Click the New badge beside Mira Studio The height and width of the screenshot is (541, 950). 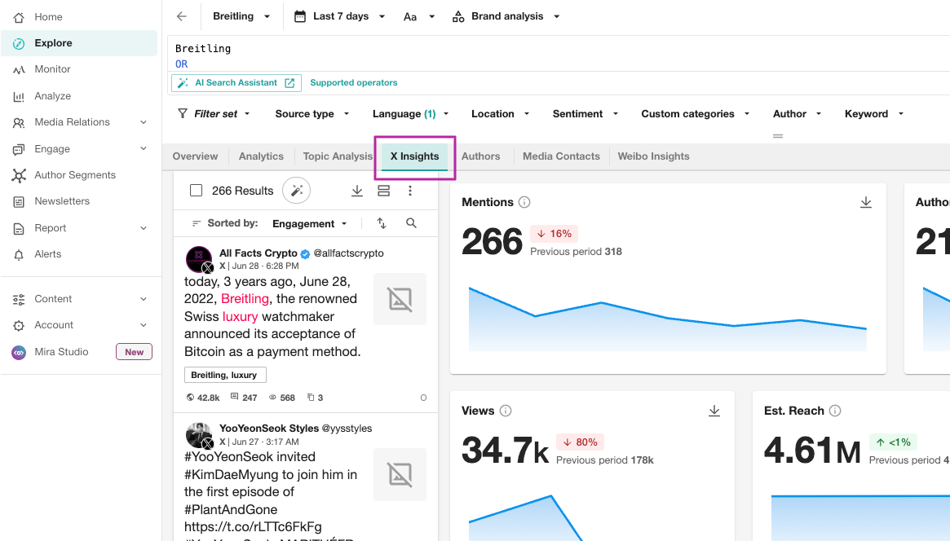coord(134,352)
